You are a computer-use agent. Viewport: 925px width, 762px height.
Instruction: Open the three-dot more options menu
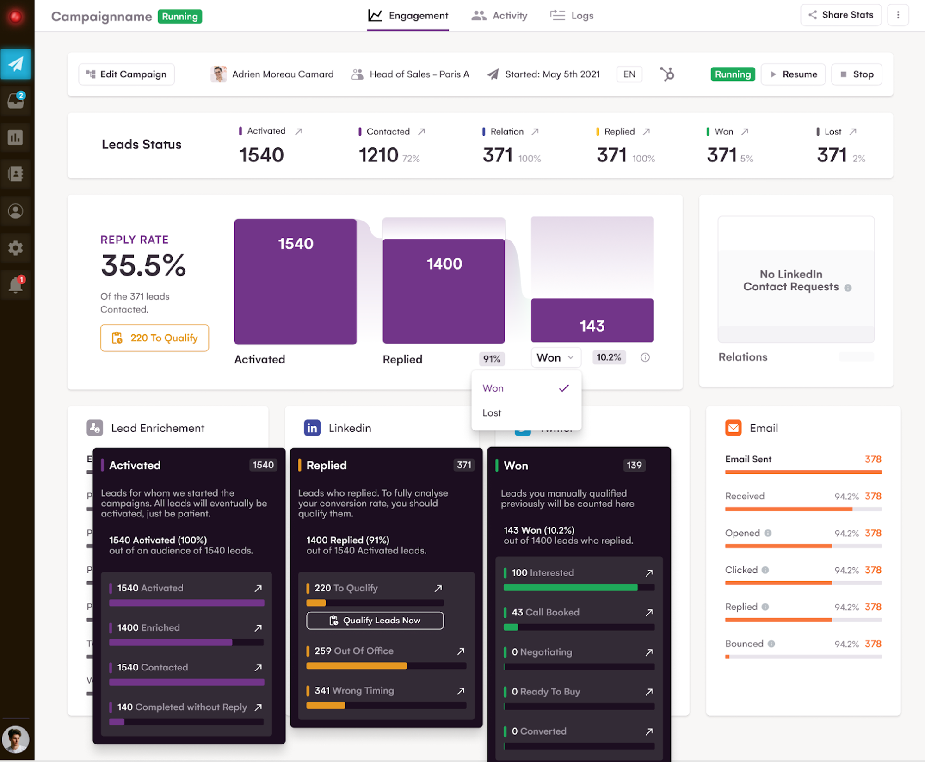tap(898, 15)
